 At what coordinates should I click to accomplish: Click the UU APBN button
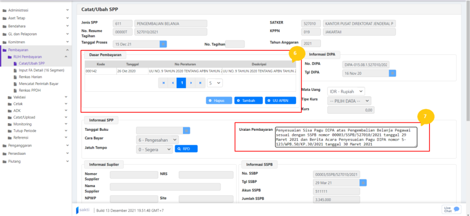click(x=280, y=100)
